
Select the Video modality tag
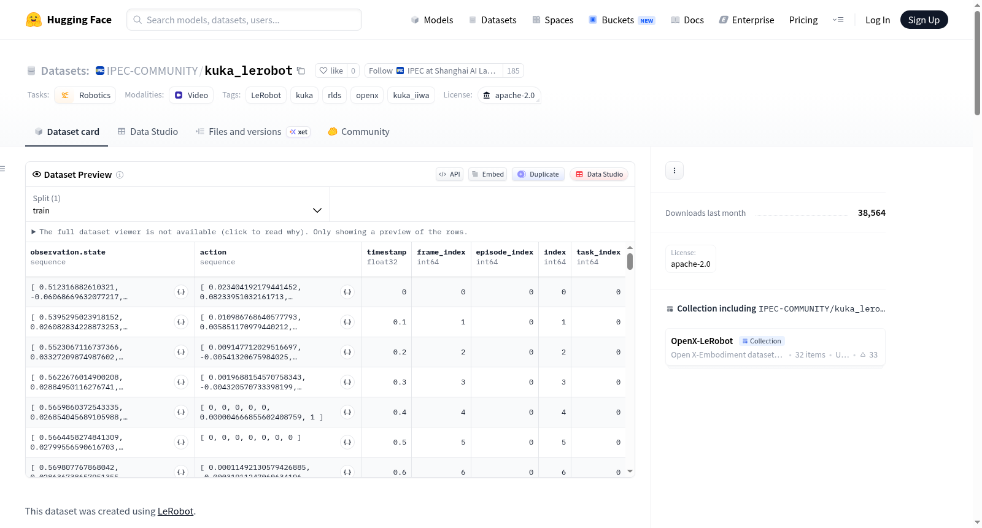191,95
